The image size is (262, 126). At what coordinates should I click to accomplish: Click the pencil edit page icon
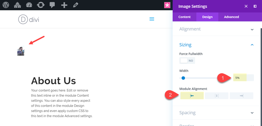(76, 5)
